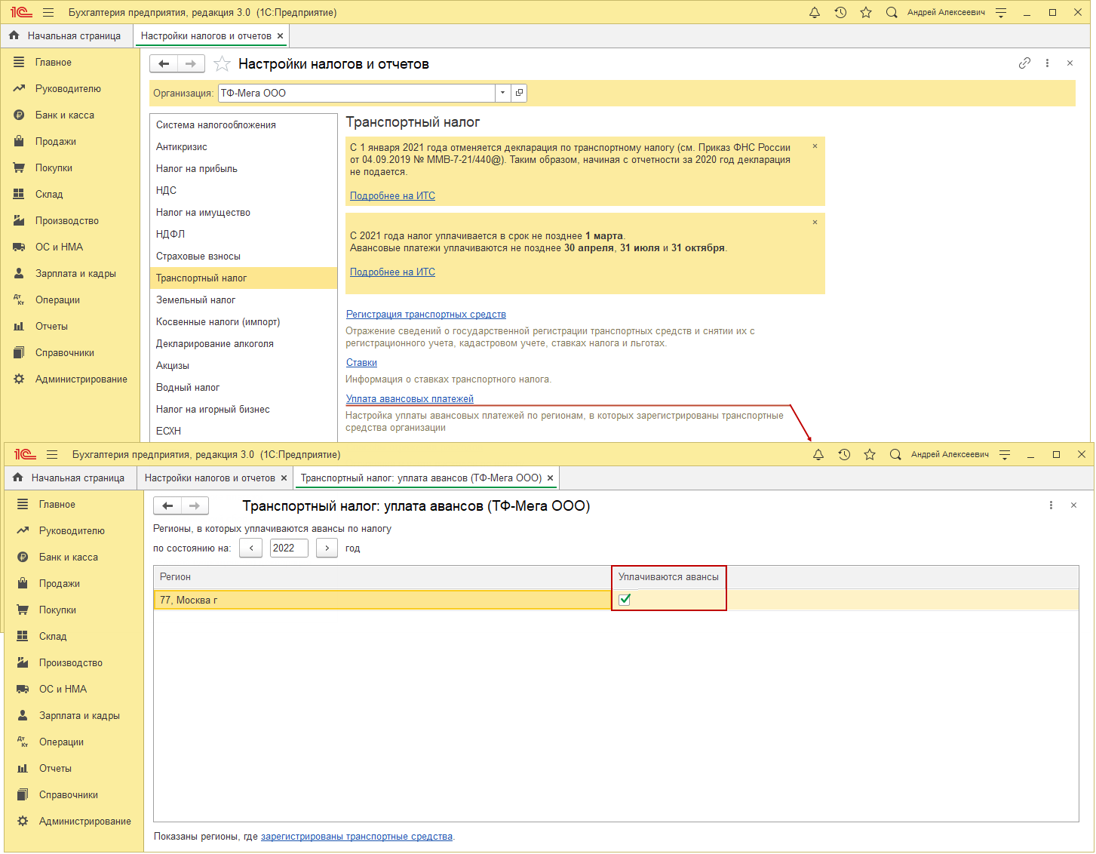The height and width of the screenshot is (854, 1096).
Task: Go back in Настройки налогов и отчетов form
Action: coord(164,64)
